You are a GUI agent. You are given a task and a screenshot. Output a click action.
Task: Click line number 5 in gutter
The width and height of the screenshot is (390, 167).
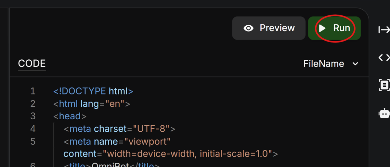coord(32,141)
